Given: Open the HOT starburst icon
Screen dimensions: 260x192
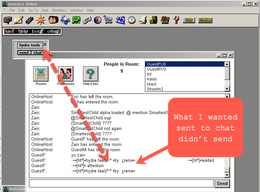Looking at the screenshot, I should (41, 20).
